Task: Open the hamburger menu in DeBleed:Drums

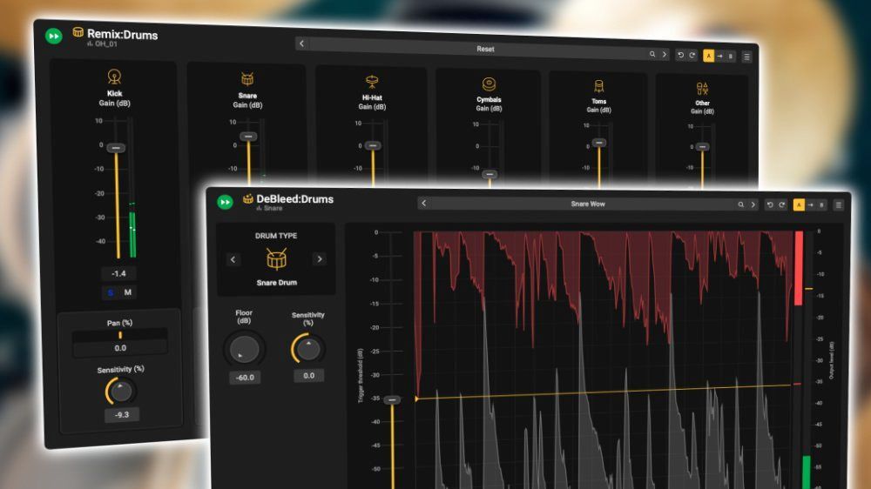Action: click(838, 205)
